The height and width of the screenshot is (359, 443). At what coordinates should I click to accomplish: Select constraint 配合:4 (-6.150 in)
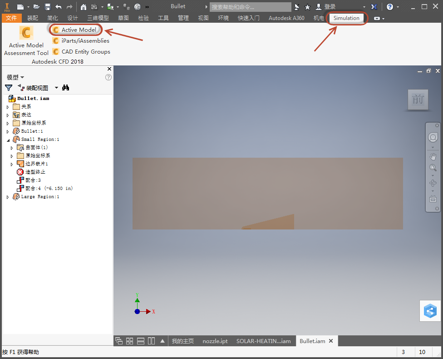pyautogui.click(x=44, y=189)
